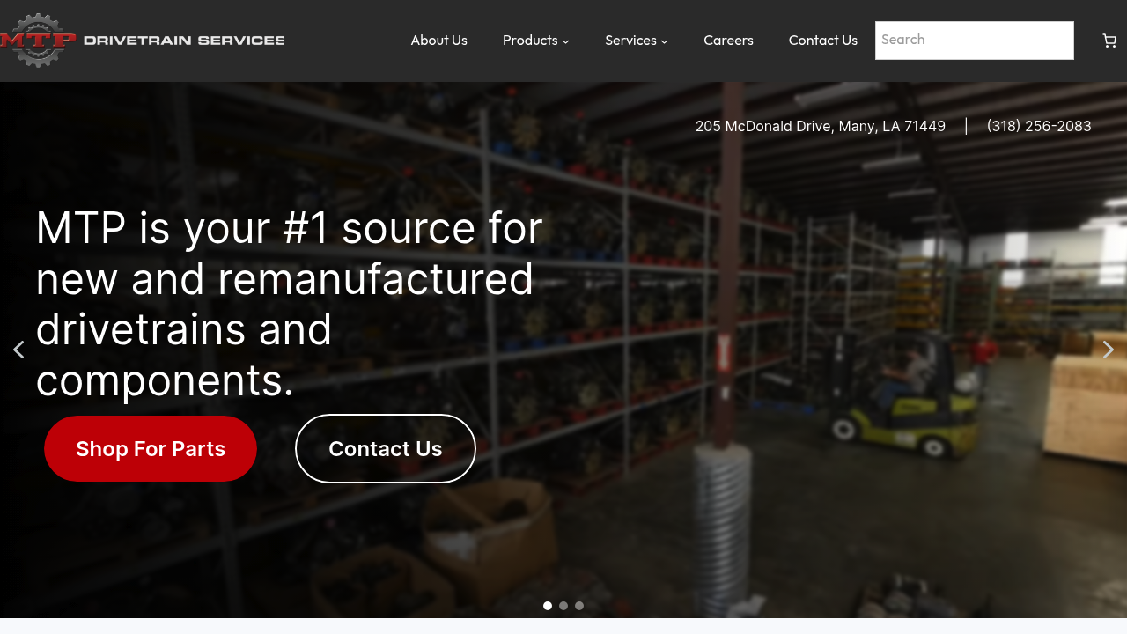Click the Shop For Parts button
The image size is (1127, 634).
(151, 449)
